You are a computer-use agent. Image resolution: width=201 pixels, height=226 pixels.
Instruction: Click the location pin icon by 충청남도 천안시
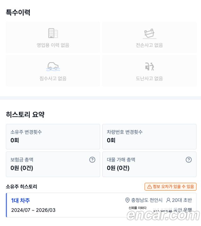[x=128, y=200]
